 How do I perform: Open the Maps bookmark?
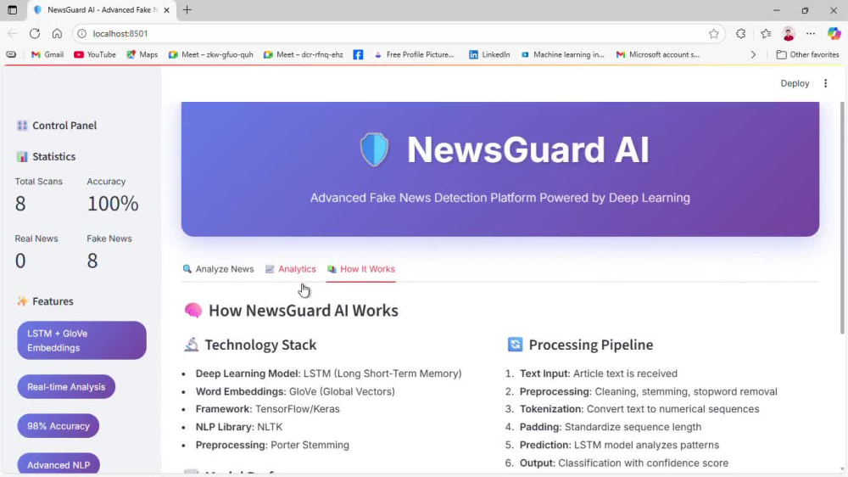[142, 54]
